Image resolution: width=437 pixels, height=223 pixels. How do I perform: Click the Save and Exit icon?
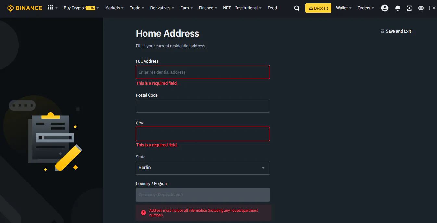coord(382,31)
